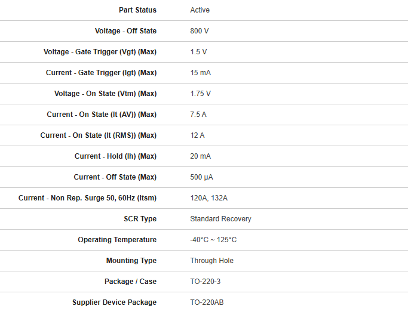The image size is (408, 312).
Task: Select the "Voltage - Gate Trigger (Vgt) (Max)" label
Action: tap(100, 52)
